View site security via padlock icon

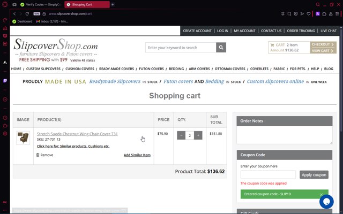point(44,14)
